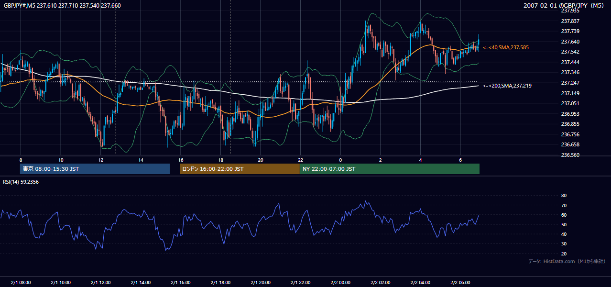Click the 2/1 22:00 time axis label
This screenshot has height=287, width=611.
click(300, 282)
